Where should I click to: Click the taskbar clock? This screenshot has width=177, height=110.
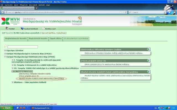[173, 108]
